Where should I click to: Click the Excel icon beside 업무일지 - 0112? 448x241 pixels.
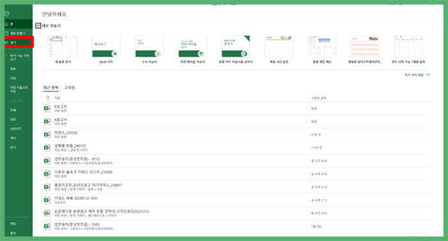(x=47, y=161)
